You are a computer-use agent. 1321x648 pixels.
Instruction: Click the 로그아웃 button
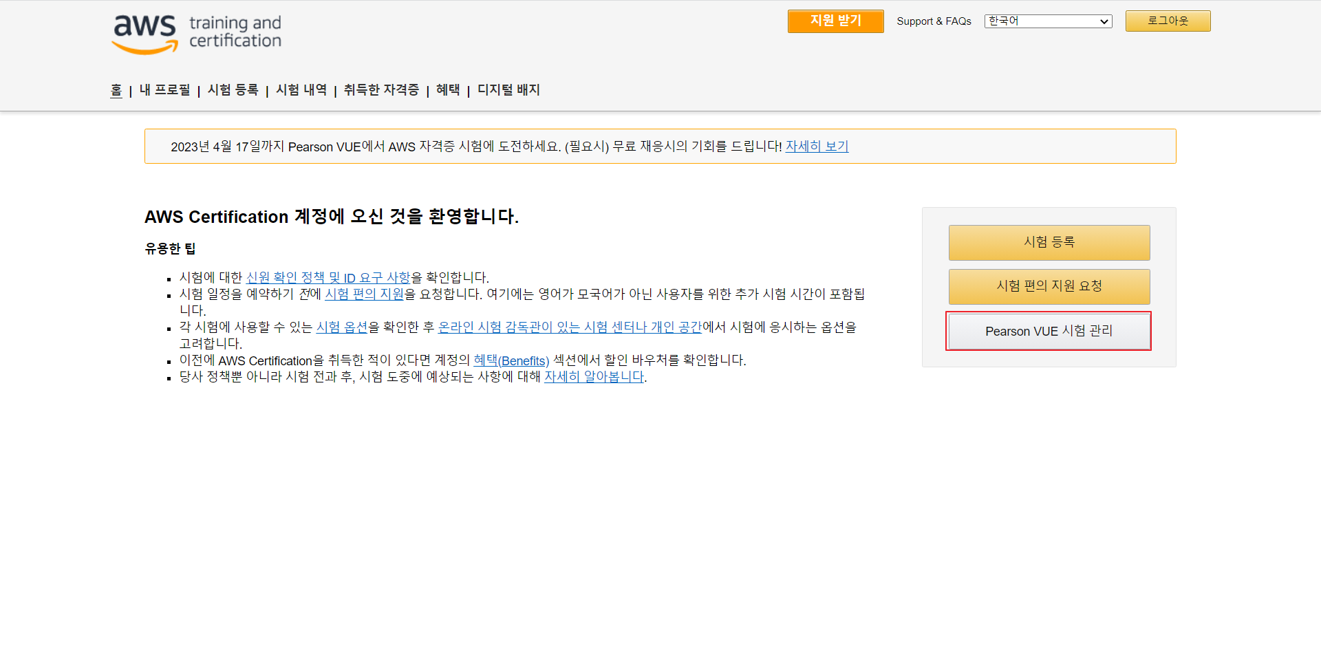(x=1168, y=21)
